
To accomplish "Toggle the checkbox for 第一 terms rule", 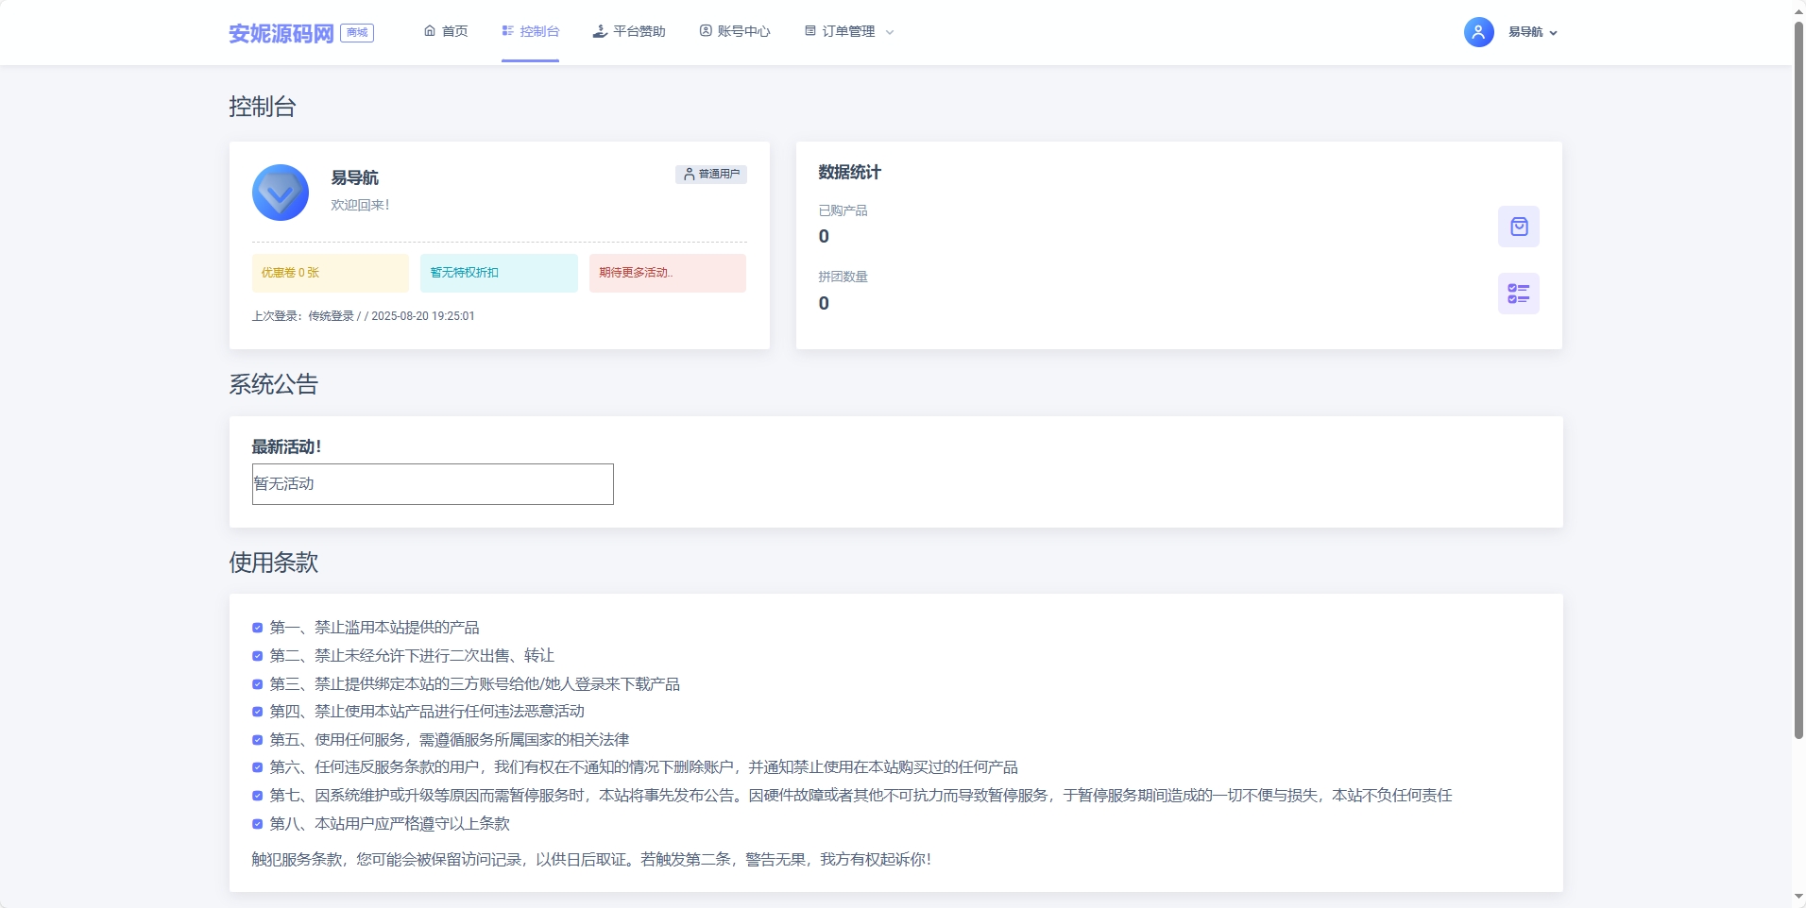I will [x=255, y=627].
